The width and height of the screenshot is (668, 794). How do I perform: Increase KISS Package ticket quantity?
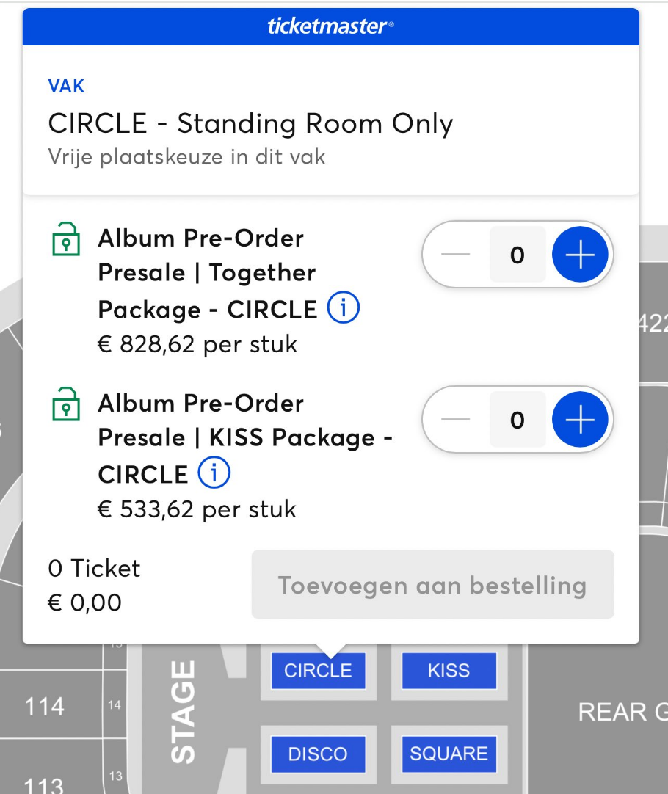(x=580, y=420)
